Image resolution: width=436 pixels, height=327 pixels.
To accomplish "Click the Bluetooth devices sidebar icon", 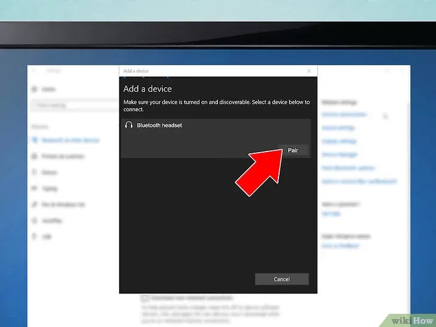I will point(35,140).
